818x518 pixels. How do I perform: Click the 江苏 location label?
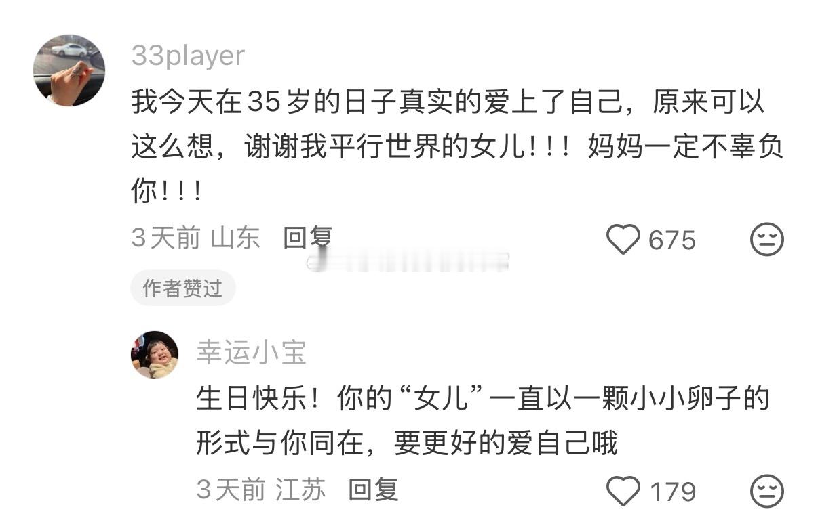pyautogui.click(x=300, y=489)
